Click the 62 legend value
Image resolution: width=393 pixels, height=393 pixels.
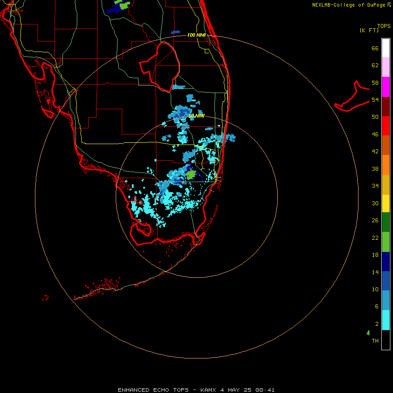point(375,65)
